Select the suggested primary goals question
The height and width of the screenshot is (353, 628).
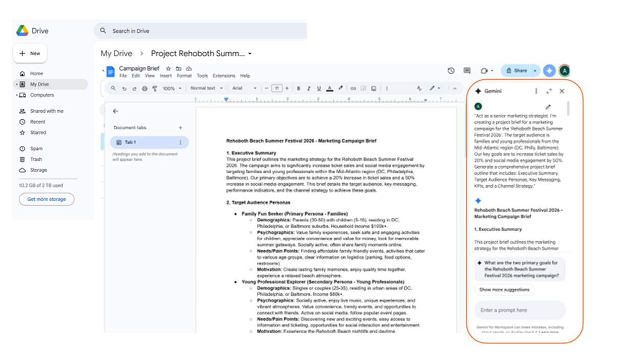[520, 269]
